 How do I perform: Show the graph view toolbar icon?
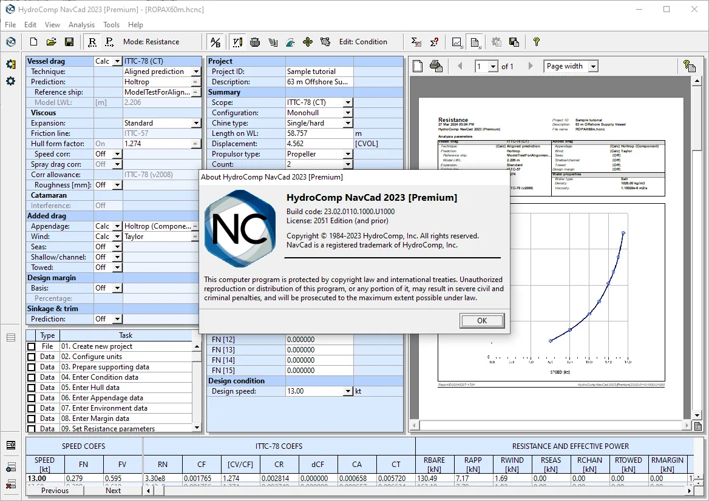[457, 42]
